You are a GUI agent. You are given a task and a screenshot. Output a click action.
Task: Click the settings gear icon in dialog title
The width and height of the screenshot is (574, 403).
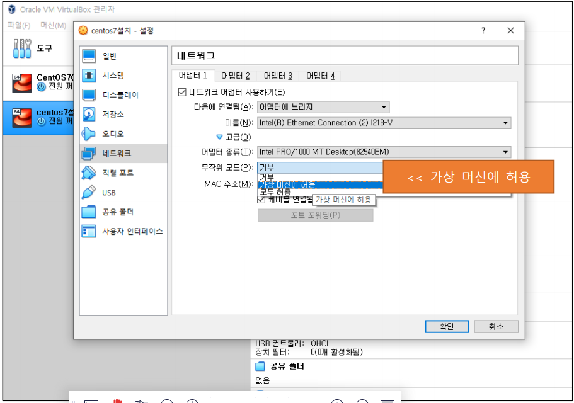click(83, 30)
